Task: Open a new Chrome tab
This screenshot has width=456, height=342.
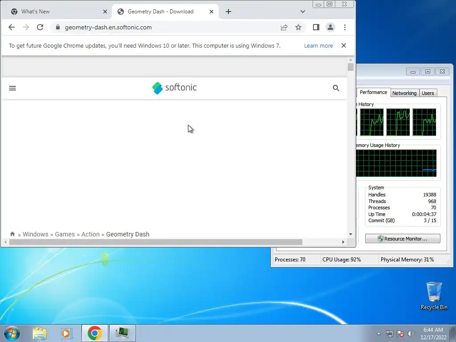Action: tap(228, 12)
